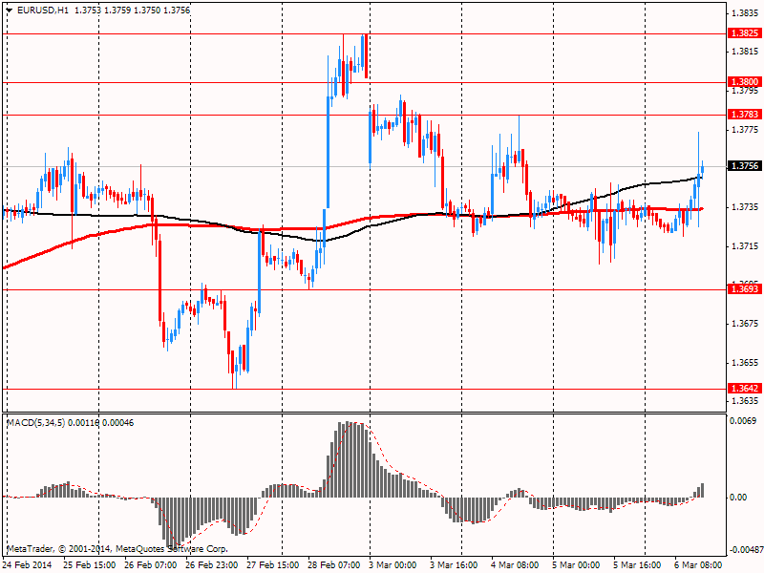
Task: Click the red 1.3693 price level label
Action: (x=744, y=289)
